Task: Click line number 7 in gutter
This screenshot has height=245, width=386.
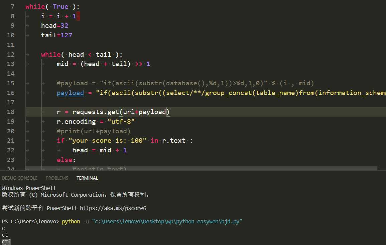Action: (13, 7)
